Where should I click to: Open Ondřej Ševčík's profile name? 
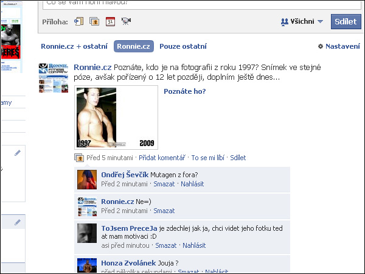(125, 175)
